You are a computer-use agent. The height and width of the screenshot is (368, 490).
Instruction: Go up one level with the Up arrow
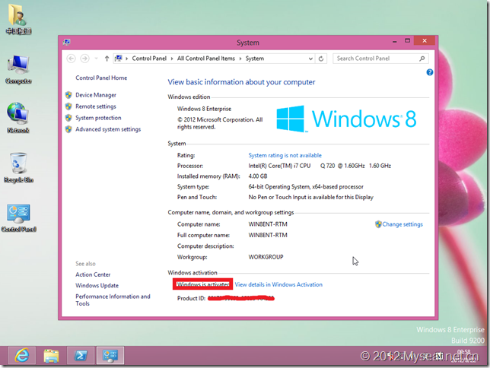[x=107, y=59]
